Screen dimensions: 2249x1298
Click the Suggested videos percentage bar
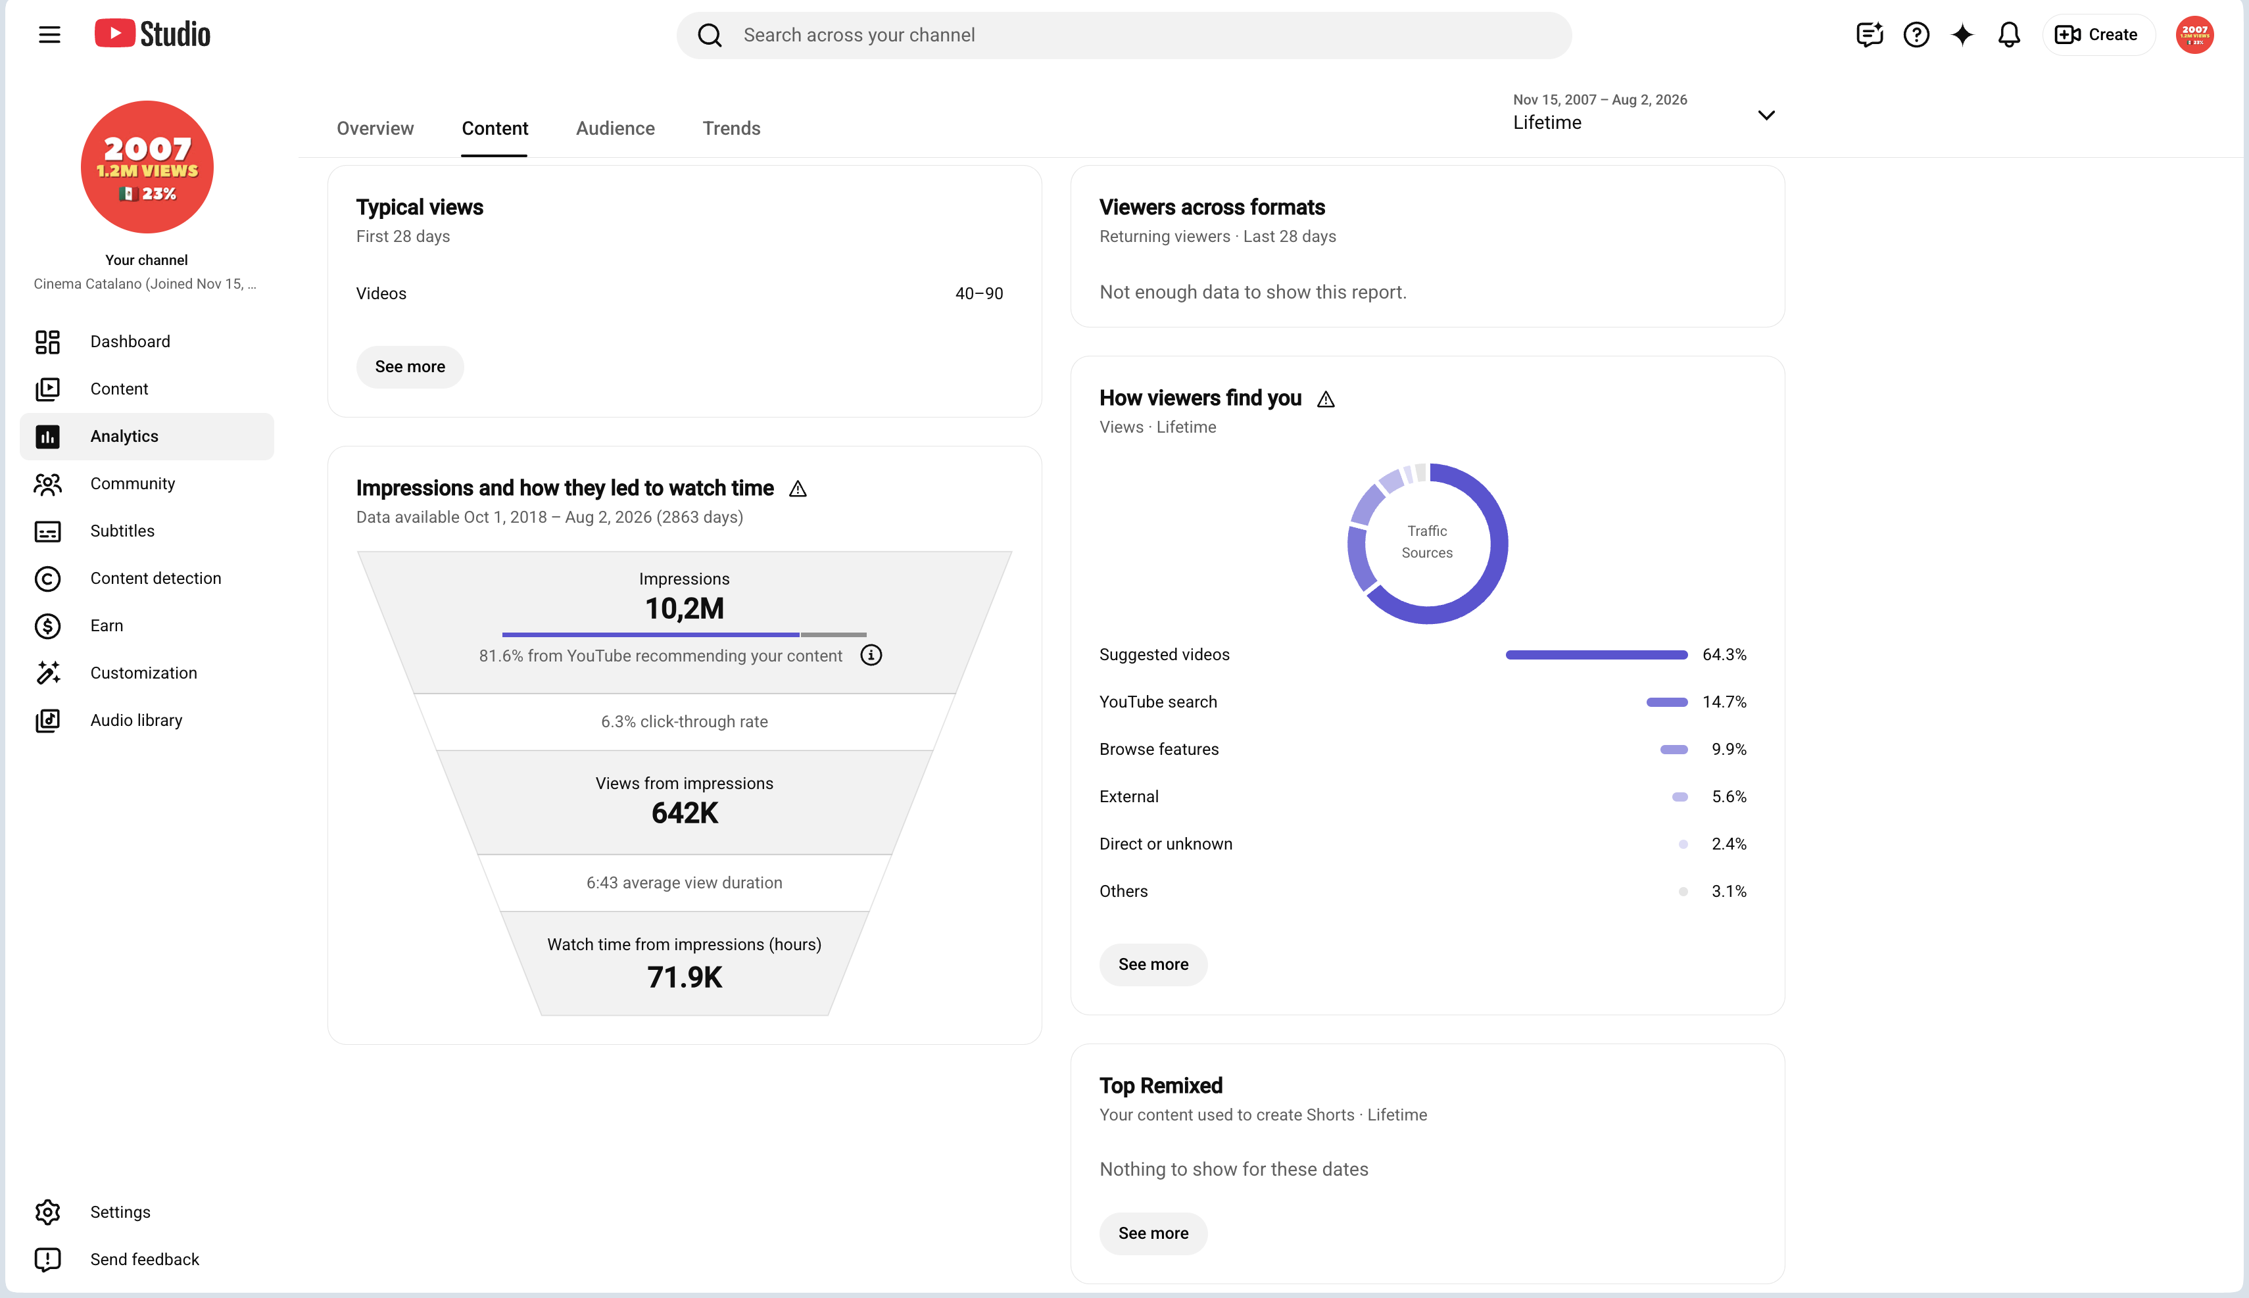point(1597,654)
